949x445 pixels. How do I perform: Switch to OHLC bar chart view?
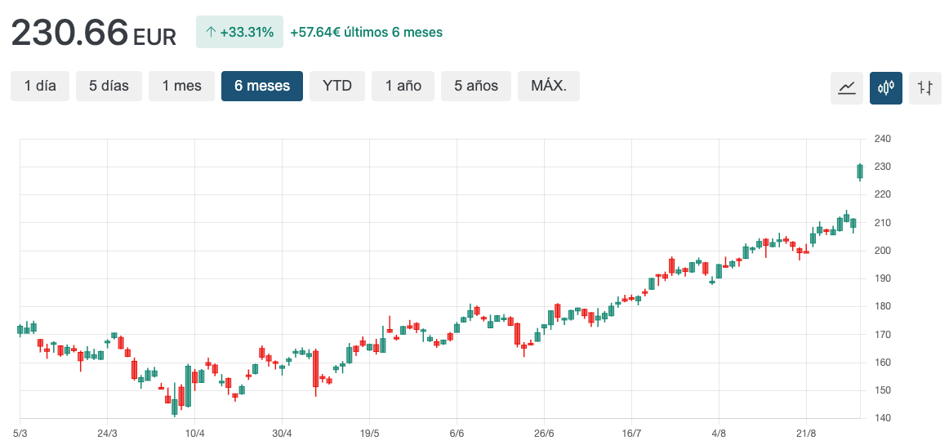click(925, 87)
